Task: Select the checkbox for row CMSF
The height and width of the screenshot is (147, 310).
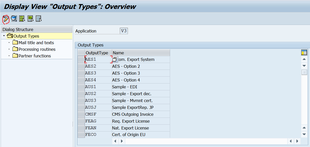Action: (81, 114)
